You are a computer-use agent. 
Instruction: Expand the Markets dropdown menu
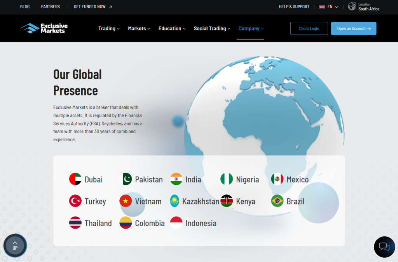click(x=139, y=29)
